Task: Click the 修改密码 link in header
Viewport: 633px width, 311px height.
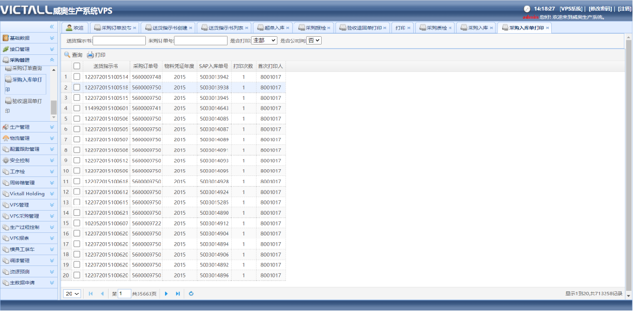Action: click(x=600, y=9)
